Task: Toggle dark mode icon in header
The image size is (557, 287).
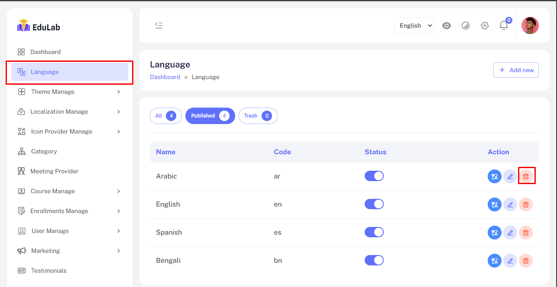Action: [x=466, y=26]
